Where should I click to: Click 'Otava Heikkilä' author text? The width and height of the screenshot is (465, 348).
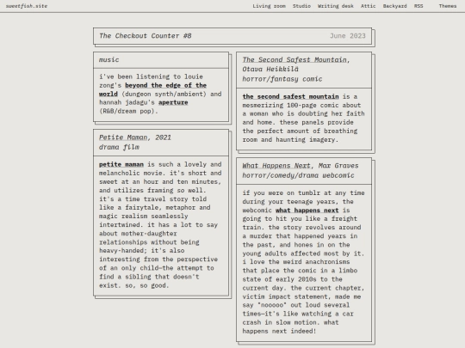pos(270,70)
